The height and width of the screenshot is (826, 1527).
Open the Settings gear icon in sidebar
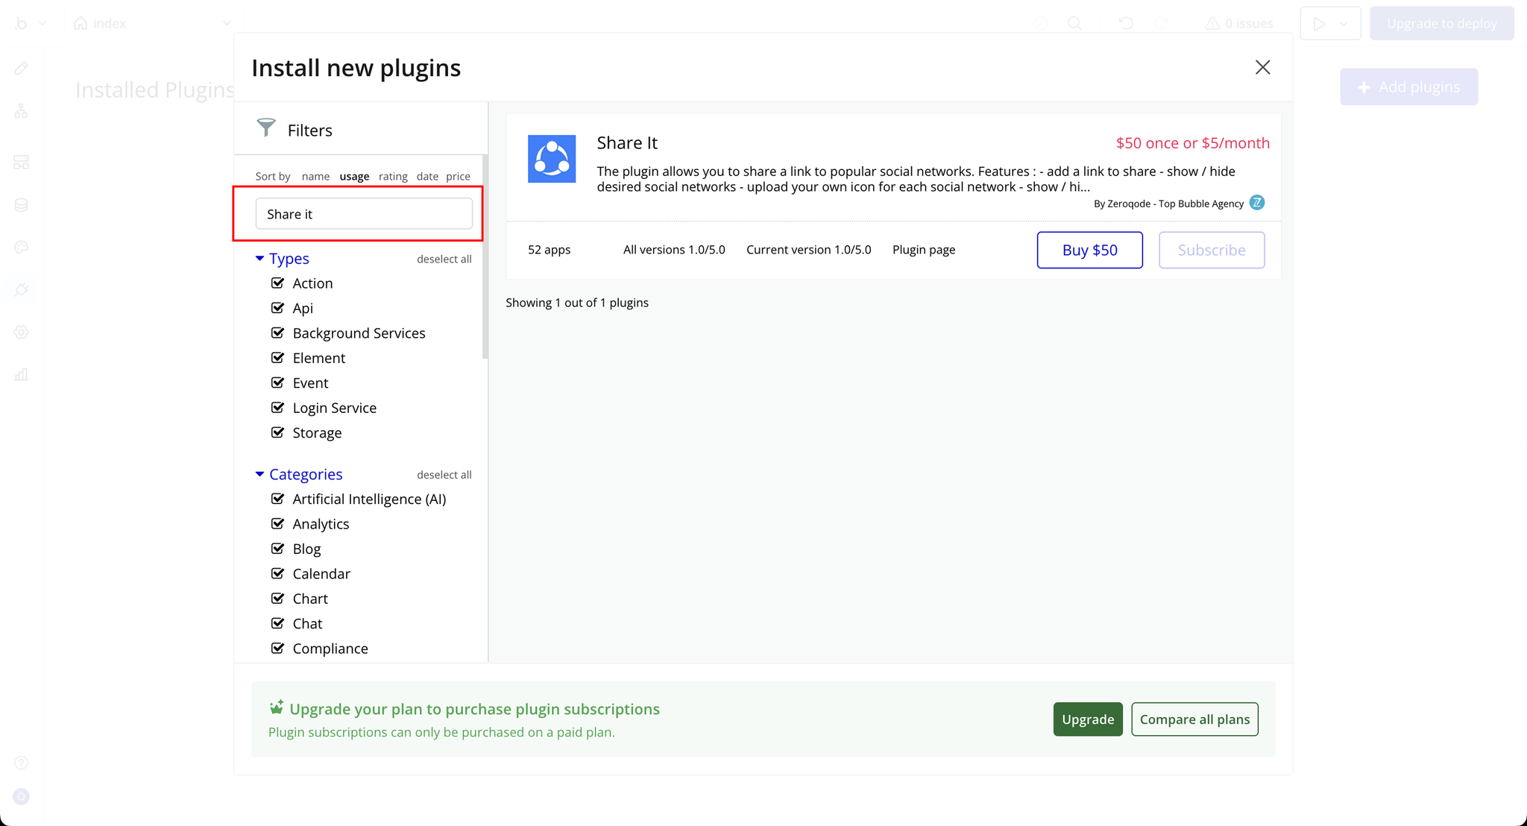(x=21, y=332)
